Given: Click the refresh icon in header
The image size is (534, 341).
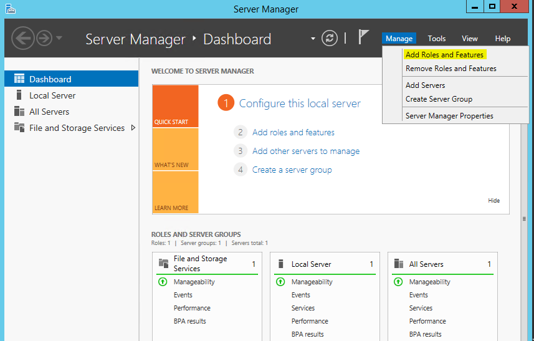Looking at the screenshot, I should 330,38.
